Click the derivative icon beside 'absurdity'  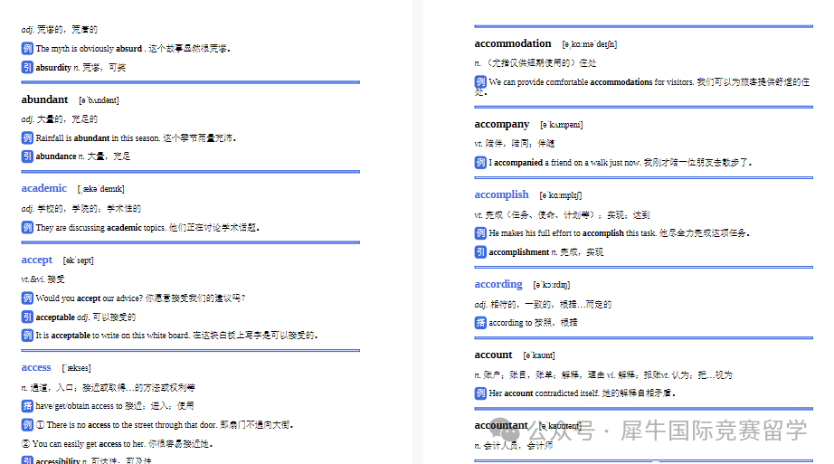pyautogui.click(x=27, y=67)
